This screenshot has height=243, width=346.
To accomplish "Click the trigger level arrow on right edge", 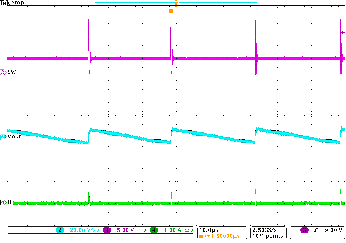I will click(x=343, y=32).
